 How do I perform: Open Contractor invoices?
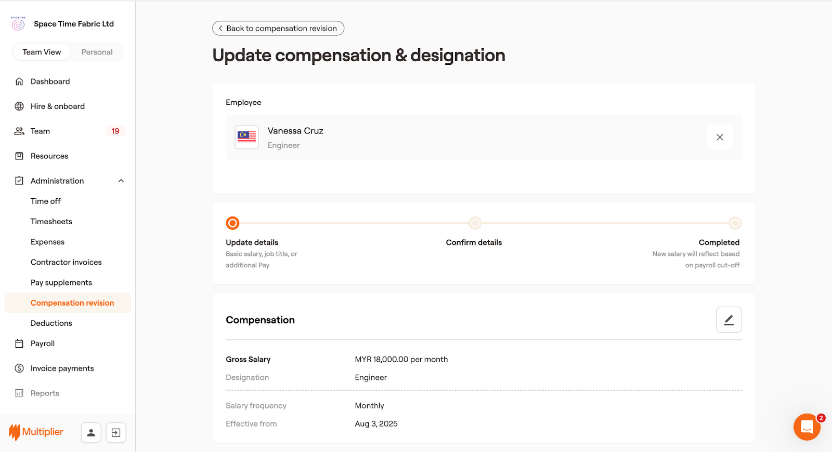(66, 262)
